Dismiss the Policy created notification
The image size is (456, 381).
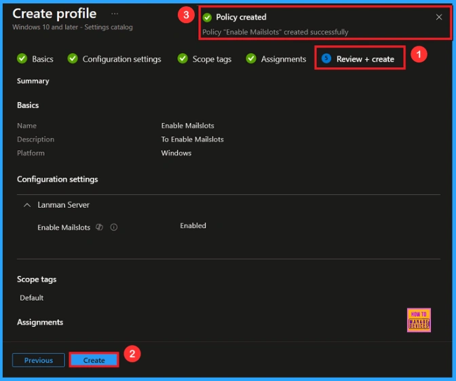tap(439, 17)
